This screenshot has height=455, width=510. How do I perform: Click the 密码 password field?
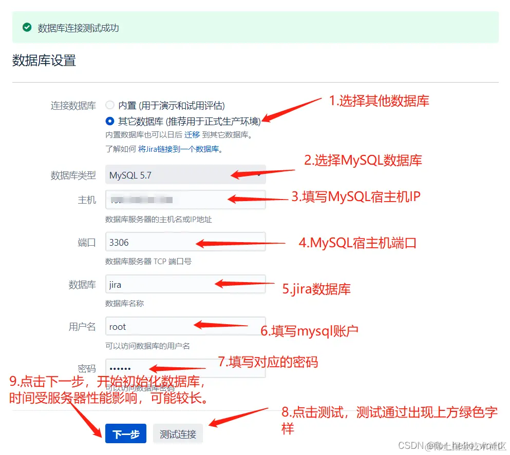pyautogui.click(x=185, y=368)
